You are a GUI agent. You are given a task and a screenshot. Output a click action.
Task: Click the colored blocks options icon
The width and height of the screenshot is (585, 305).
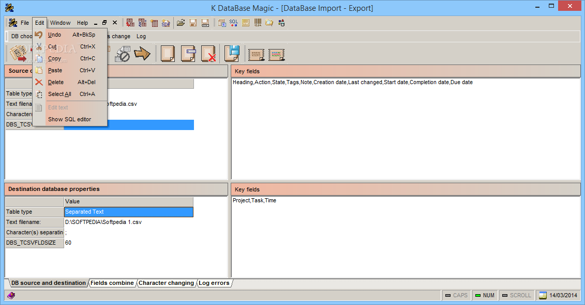(x=281, y=23)
